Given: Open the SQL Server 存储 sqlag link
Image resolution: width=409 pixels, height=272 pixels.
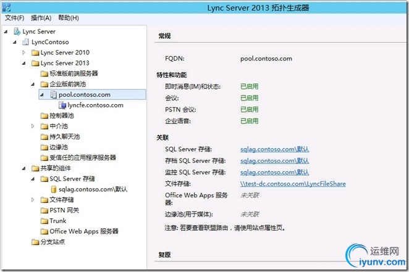Looking at the screenshot, I should [274, 149].
